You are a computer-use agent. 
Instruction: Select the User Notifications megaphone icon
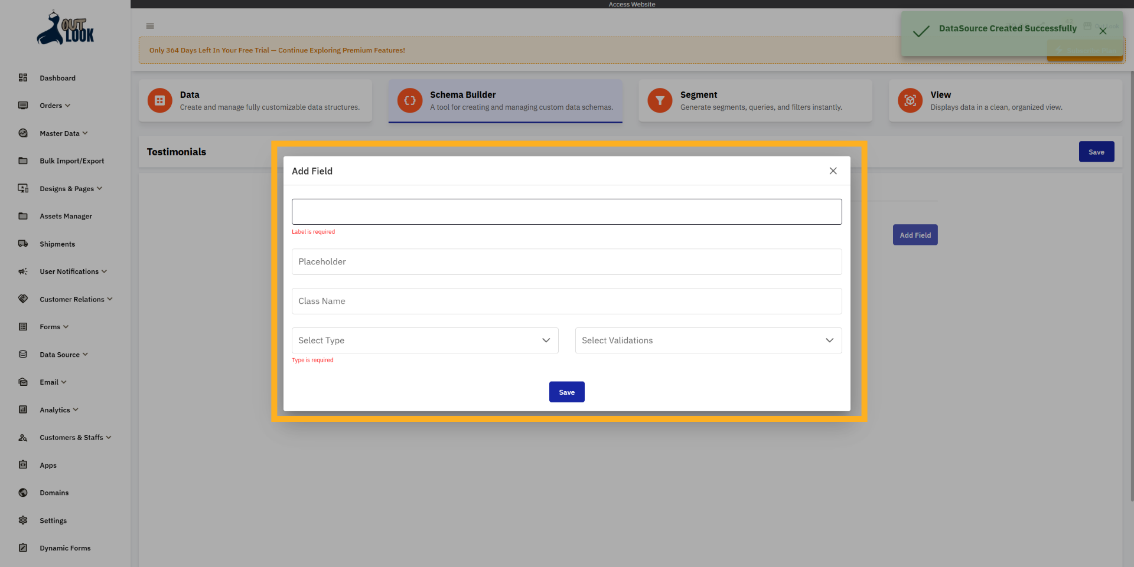tap(23, 271)
